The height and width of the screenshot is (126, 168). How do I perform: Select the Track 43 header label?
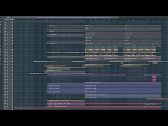6,84
